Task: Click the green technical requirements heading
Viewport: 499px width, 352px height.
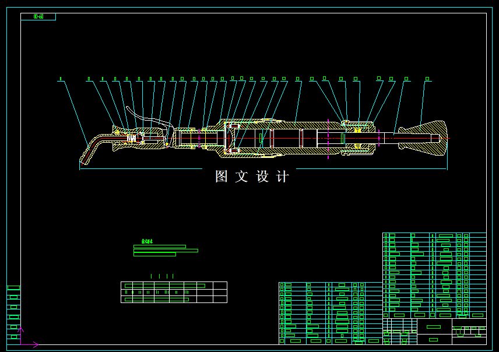Action: 147,241
